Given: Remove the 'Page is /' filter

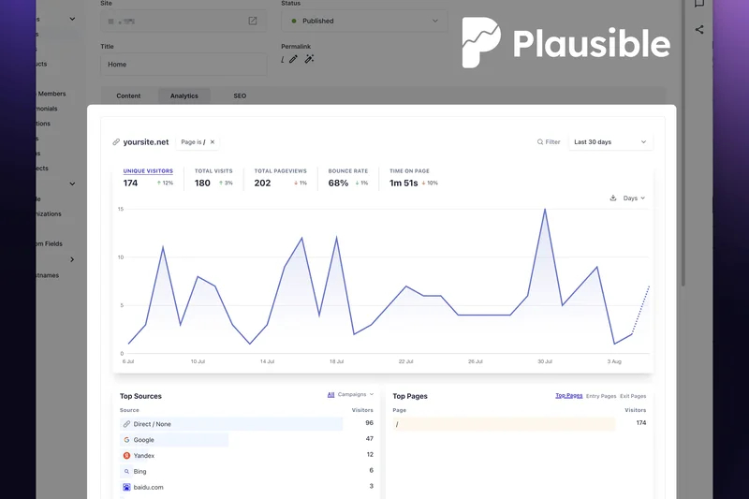Looking at the screenshot, I should point(213,141).
